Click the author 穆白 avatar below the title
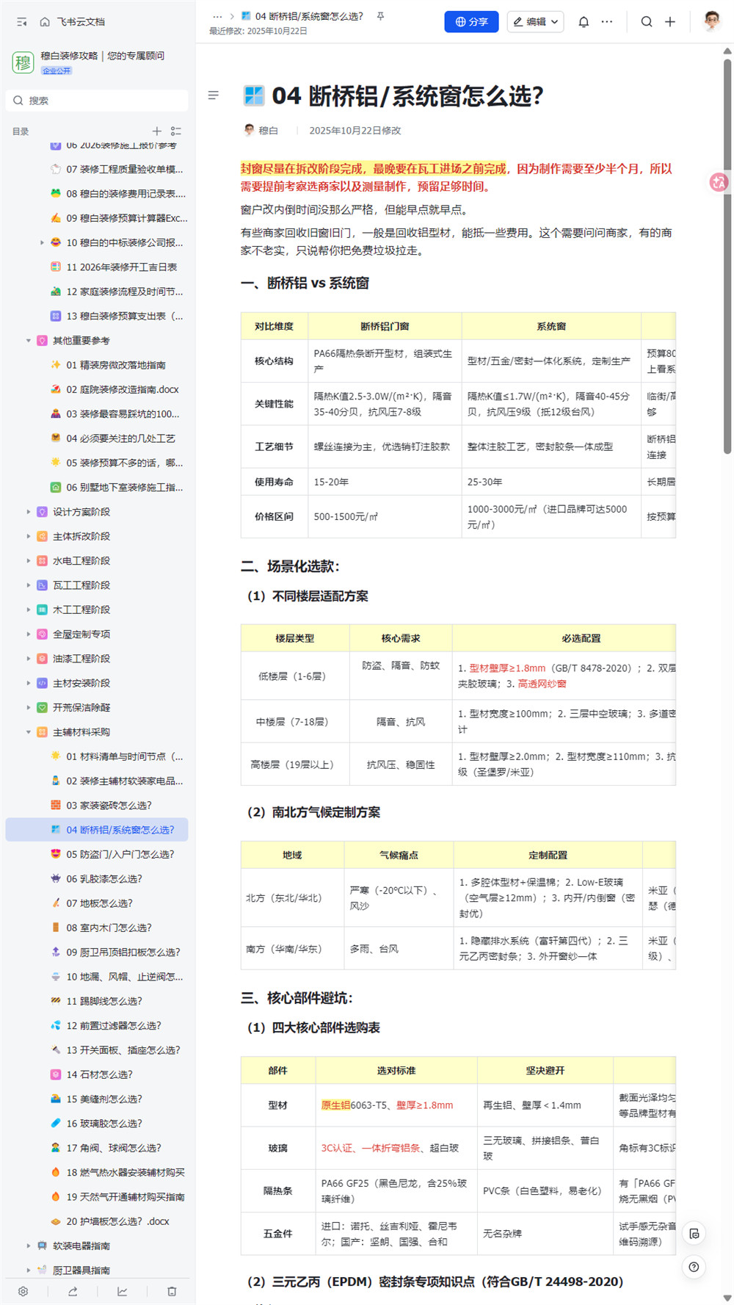This screenshot has width=734, height=1305. 250,130
